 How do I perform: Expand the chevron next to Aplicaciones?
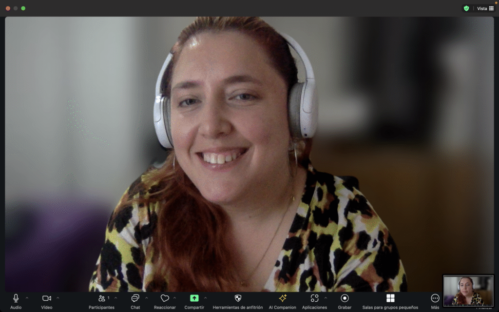click(x=326, y=297)
